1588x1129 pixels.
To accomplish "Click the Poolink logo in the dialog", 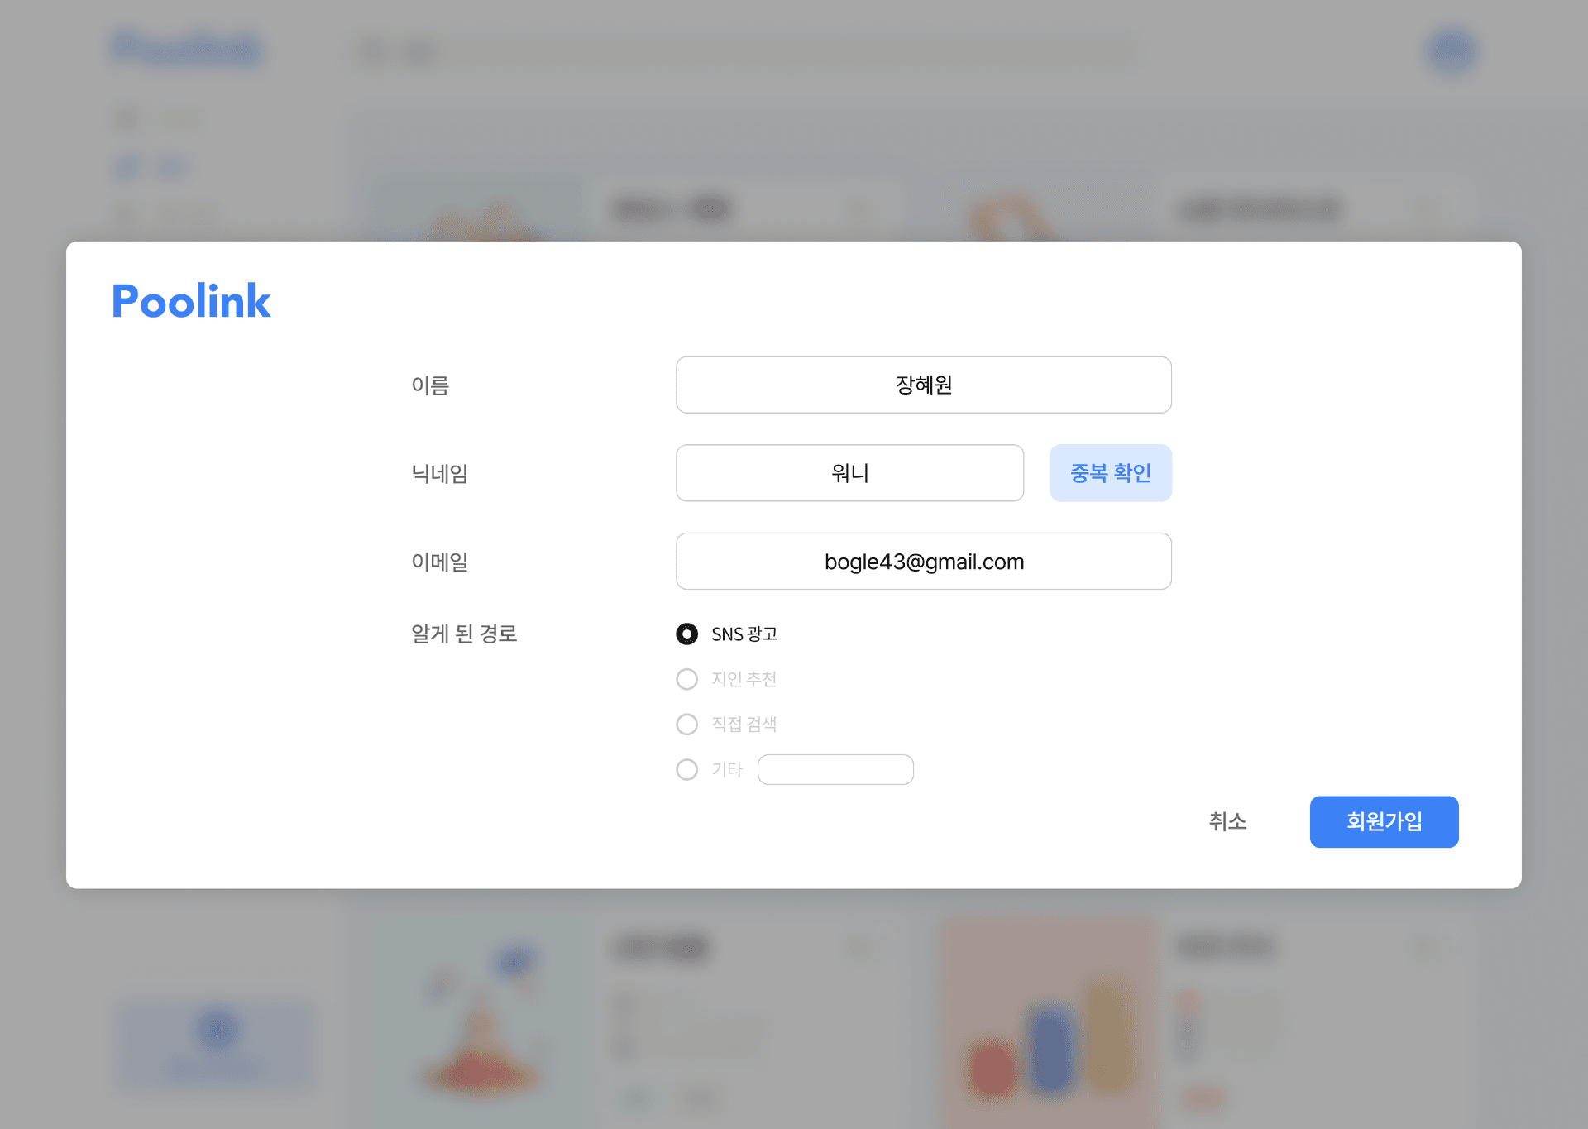I will (191, 300).
